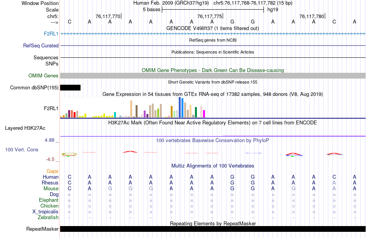Image resolution: width=366 pixels, height=238 pixels.
Task: Click the ---> strand direction arrow label
Action: point(55,22)
